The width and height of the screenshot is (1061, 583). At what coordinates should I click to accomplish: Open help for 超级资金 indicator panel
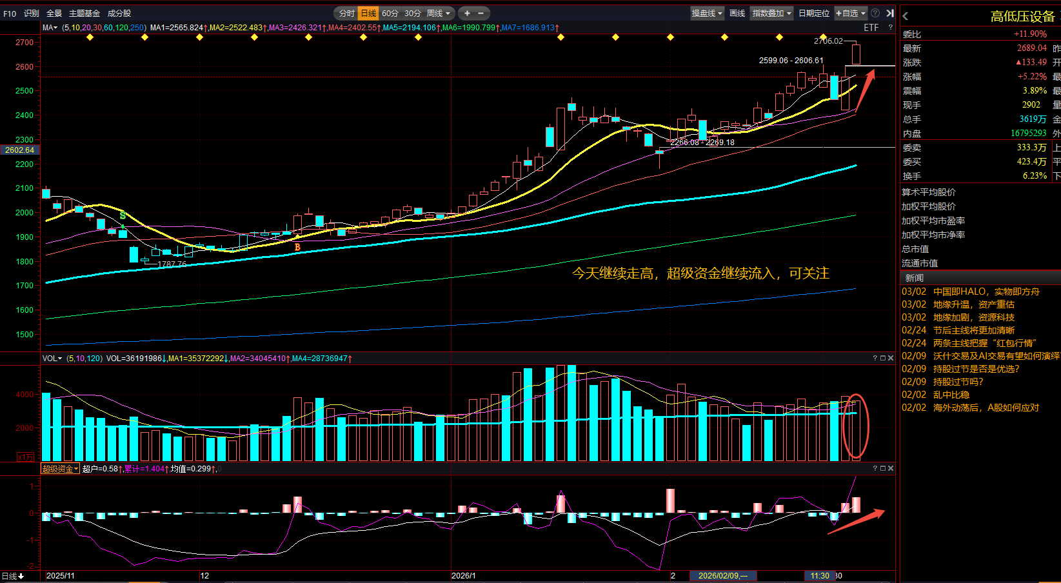tap(875, 468)
